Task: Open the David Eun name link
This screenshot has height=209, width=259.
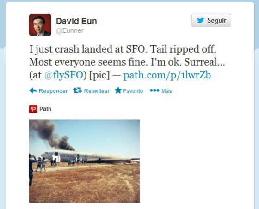Action: pos(76,21)
